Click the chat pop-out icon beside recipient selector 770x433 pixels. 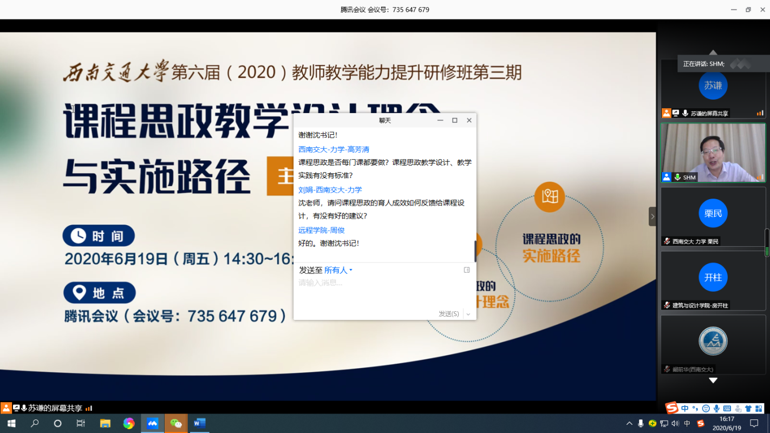coord(467,270)
